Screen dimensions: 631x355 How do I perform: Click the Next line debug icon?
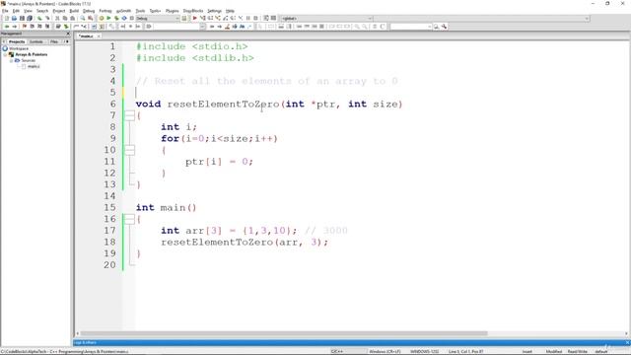[210, 19]
